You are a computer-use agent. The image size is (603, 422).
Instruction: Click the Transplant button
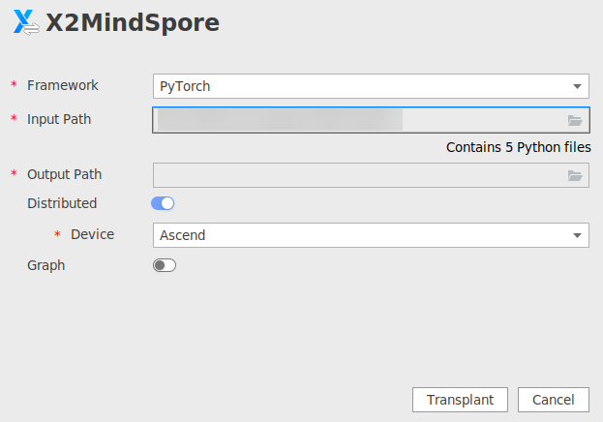point(460,400)
